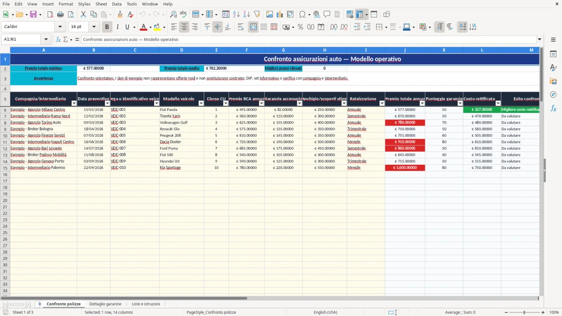Clear direct formatting icon
This screenshot has width=562, height=316.
pyautogui.click(x=130, y=15)
